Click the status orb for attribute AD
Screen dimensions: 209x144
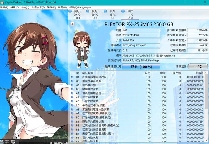(72, 105)
